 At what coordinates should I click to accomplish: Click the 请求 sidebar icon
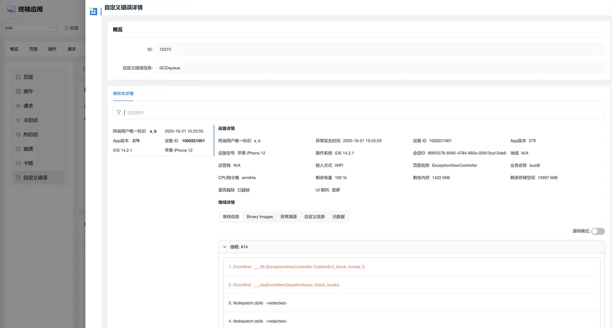click(x=18, y=106)
